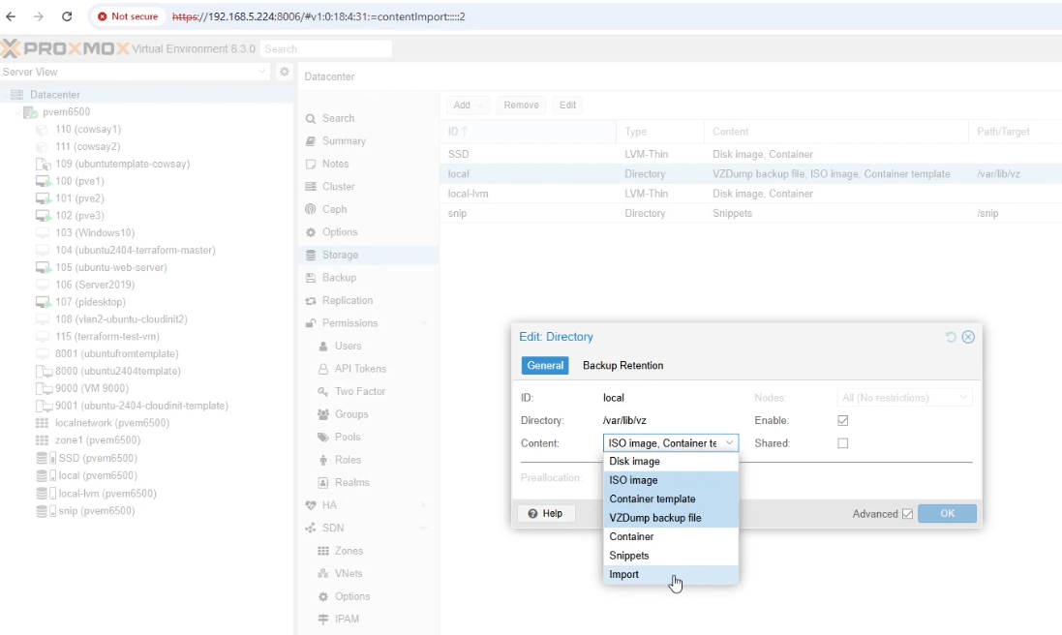Screen dimensions: 1062x635
Task: Collapse the SDN menu section
Action: click(424, 529)
